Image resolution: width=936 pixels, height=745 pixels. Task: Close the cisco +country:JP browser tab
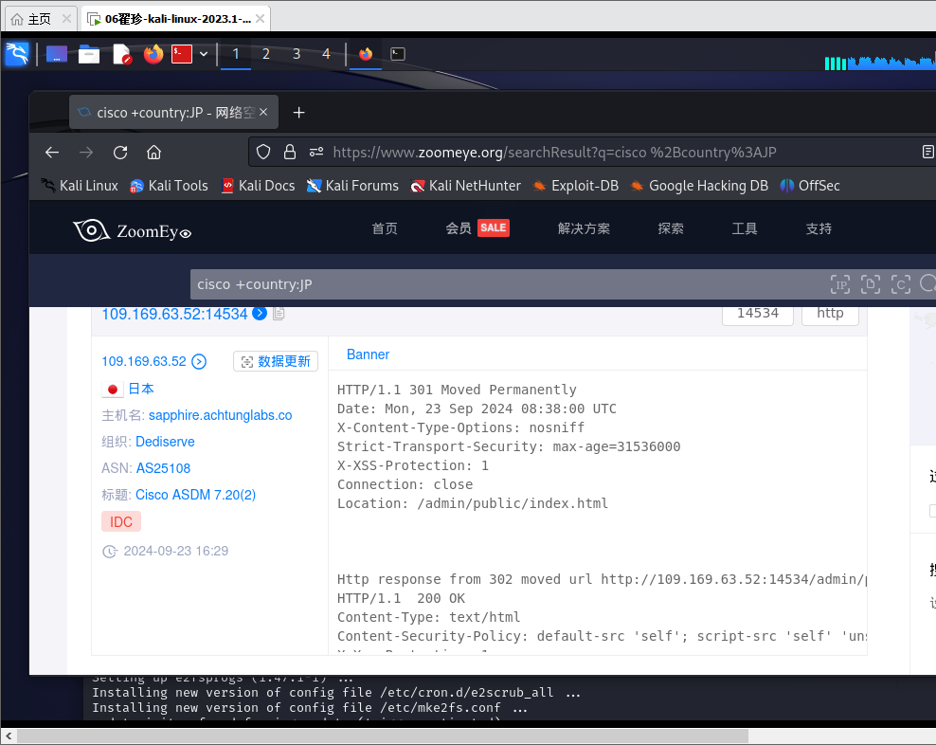[263, 112]
